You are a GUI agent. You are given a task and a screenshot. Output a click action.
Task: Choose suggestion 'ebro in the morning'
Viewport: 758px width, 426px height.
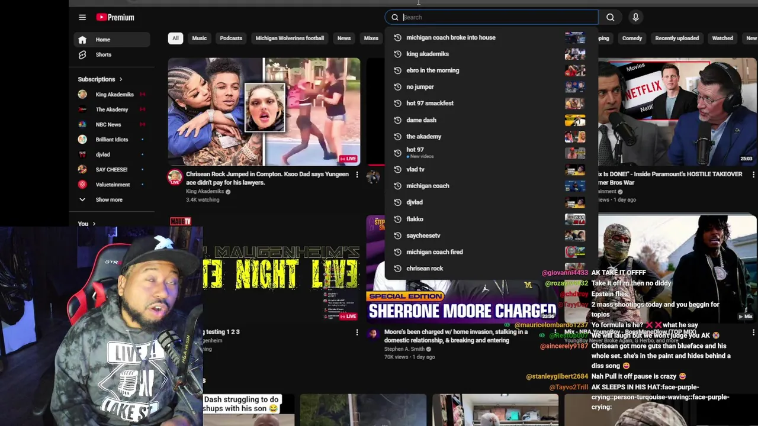491,70
